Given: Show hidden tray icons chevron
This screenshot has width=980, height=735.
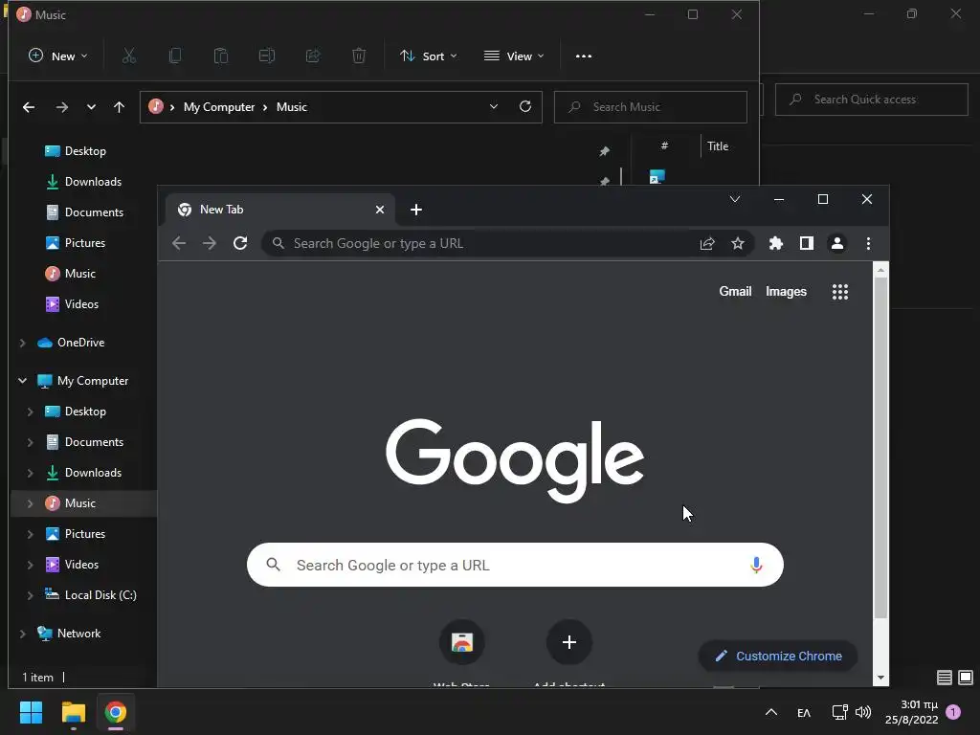Looking at the screenshot, I should click(x=771, y=712).
